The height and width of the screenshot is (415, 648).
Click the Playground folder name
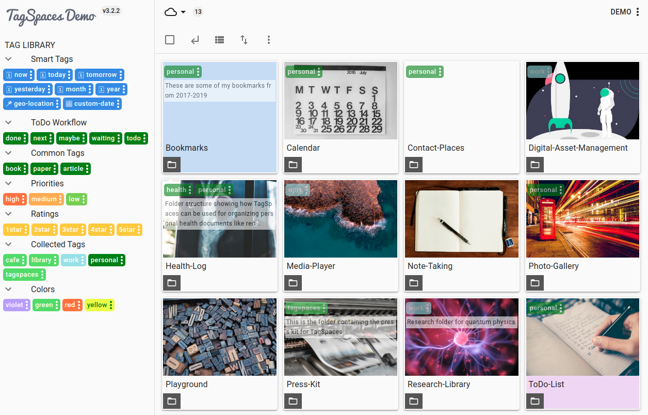pyautogui.click(x=186, y=384)
